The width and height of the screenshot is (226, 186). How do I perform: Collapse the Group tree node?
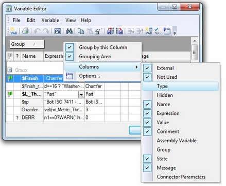click(x=10, y=70)
